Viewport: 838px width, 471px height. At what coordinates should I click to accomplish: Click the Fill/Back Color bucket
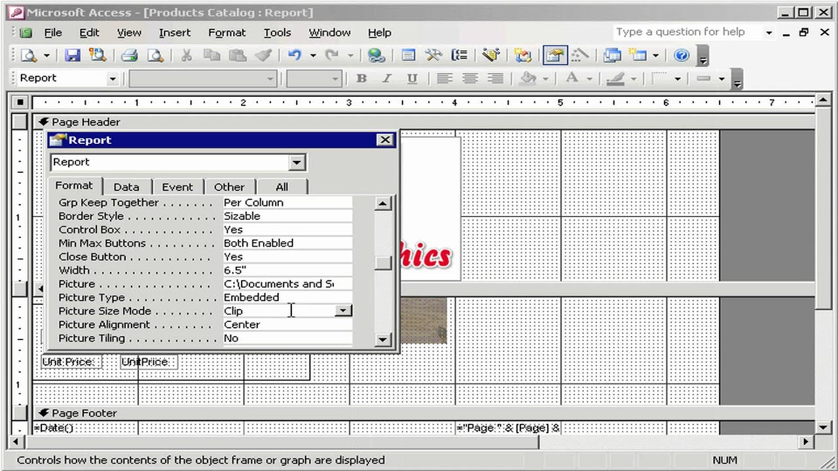(528, 78)
